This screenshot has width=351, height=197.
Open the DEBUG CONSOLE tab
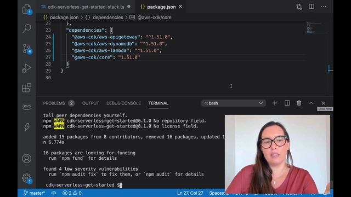123,103
